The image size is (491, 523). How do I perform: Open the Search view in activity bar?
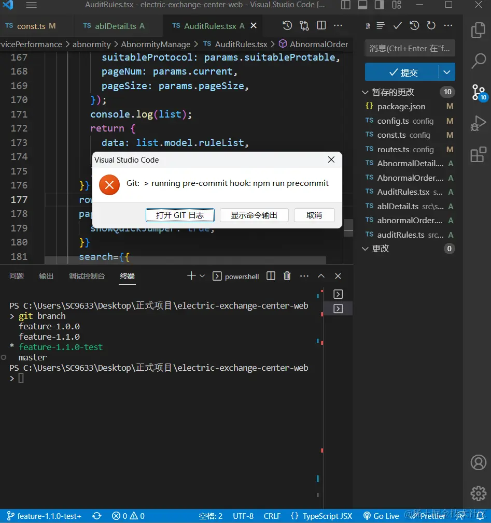[479, 61]
